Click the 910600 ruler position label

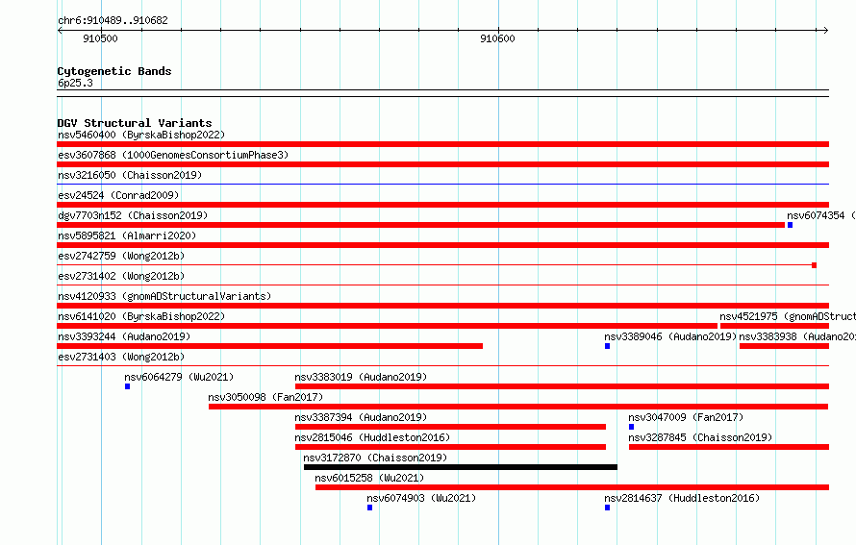point(497,38)
